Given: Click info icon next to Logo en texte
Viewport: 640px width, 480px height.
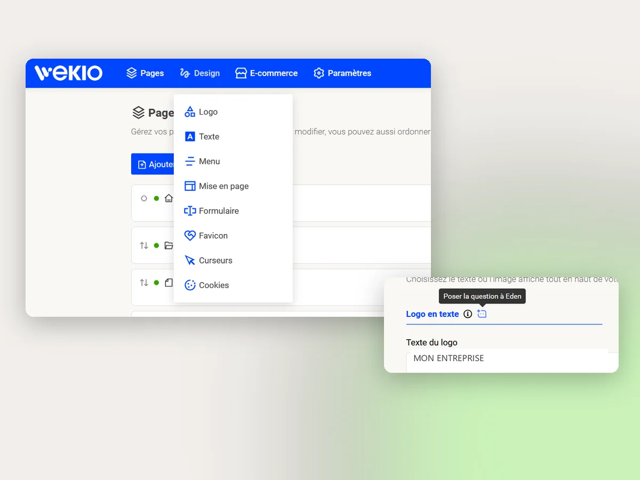Looking at the screenshot, I should pos(468,314).
